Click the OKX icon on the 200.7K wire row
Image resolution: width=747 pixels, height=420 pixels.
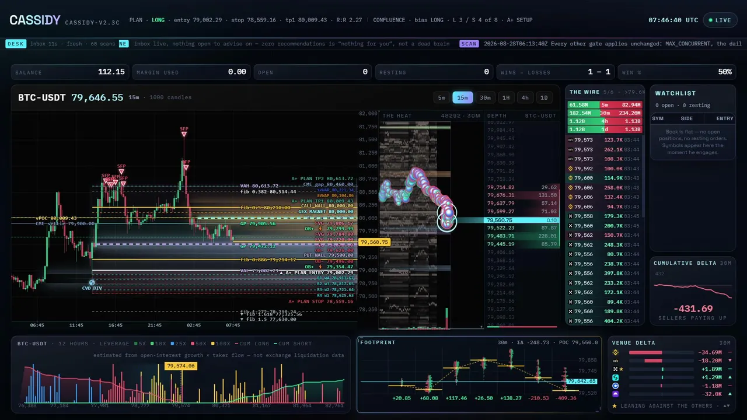click(571, 226)
